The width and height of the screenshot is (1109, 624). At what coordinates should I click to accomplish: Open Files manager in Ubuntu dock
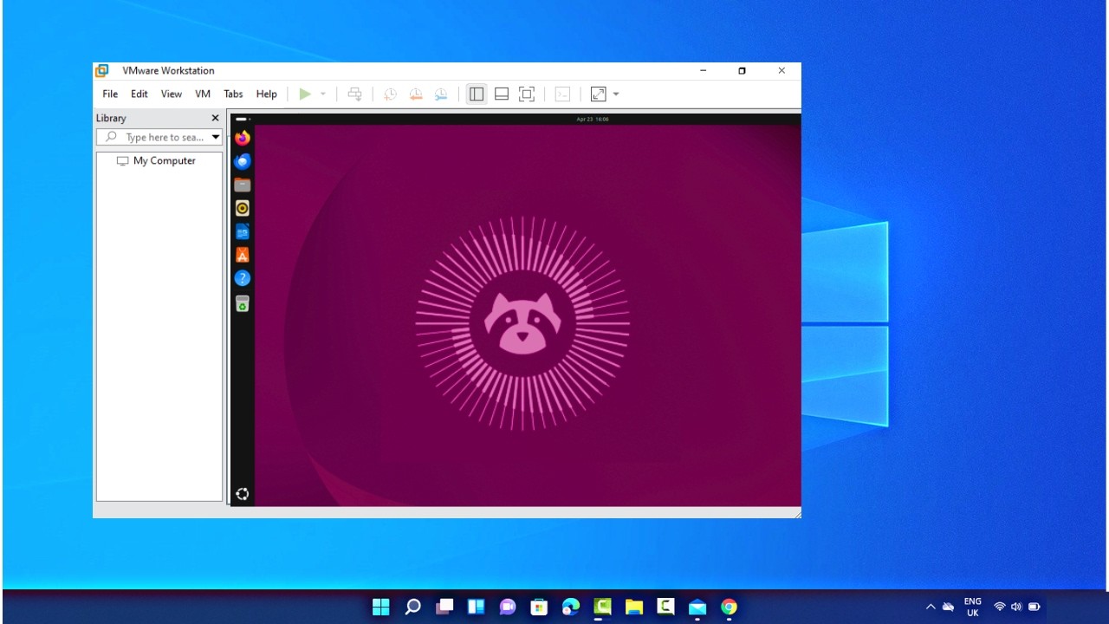[243, 185]
